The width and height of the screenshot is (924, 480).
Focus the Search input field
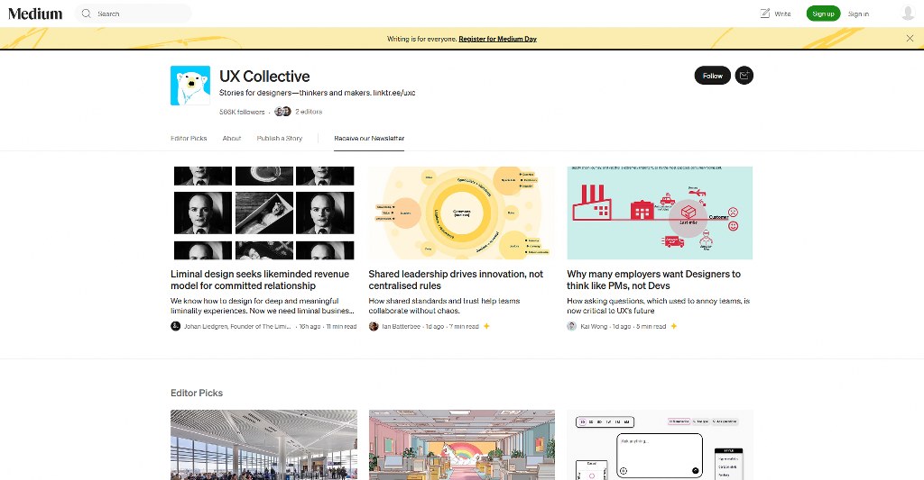(x=134, y=14)
